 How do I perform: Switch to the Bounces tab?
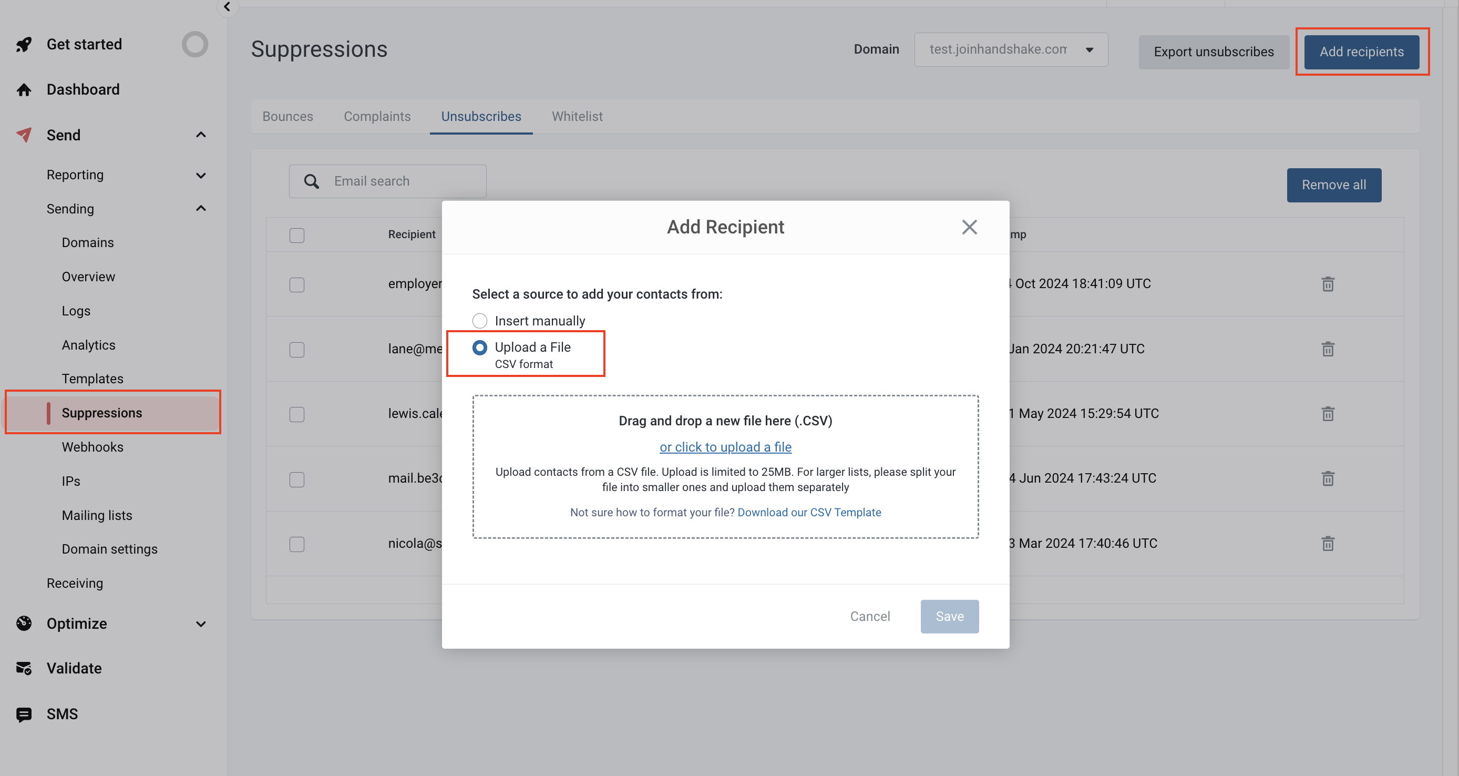[x=287, y=116]
